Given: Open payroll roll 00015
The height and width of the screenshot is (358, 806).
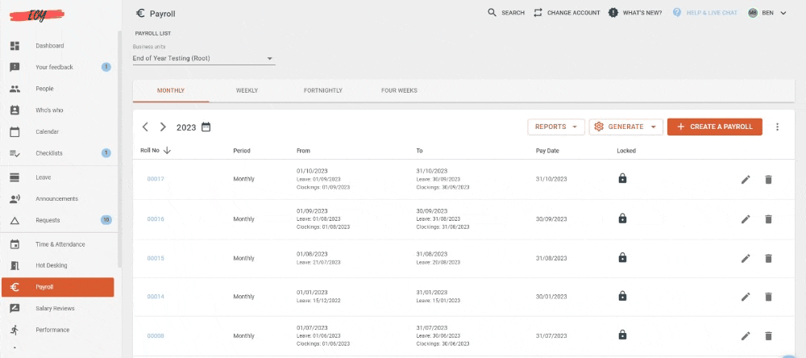Looking at the screenshot, I should 156,258.
